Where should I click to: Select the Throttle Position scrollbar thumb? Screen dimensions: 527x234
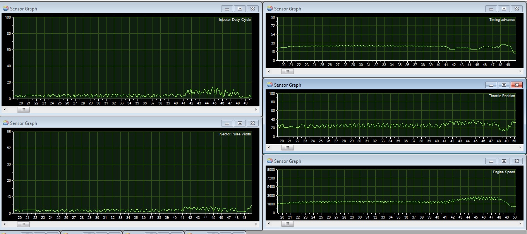point(287,148)
